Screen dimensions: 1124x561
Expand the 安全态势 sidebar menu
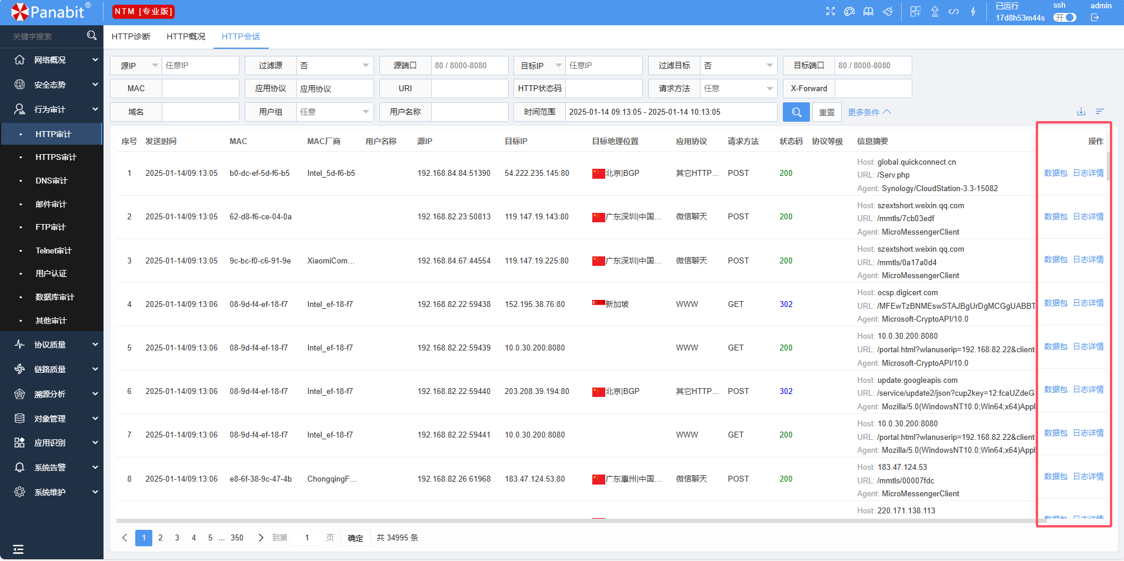point(52,85)
